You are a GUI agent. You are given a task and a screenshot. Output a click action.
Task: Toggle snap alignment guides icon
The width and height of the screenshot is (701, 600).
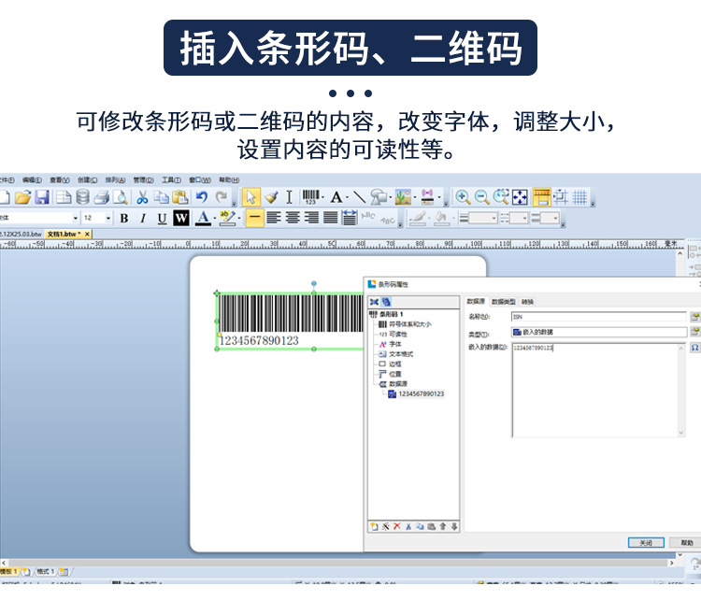pyautogui.click(x=560, y=197)
